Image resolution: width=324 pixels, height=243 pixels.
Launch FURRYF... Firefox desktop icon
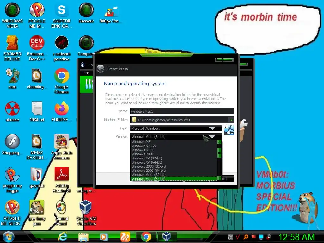(x=61, y=111)
